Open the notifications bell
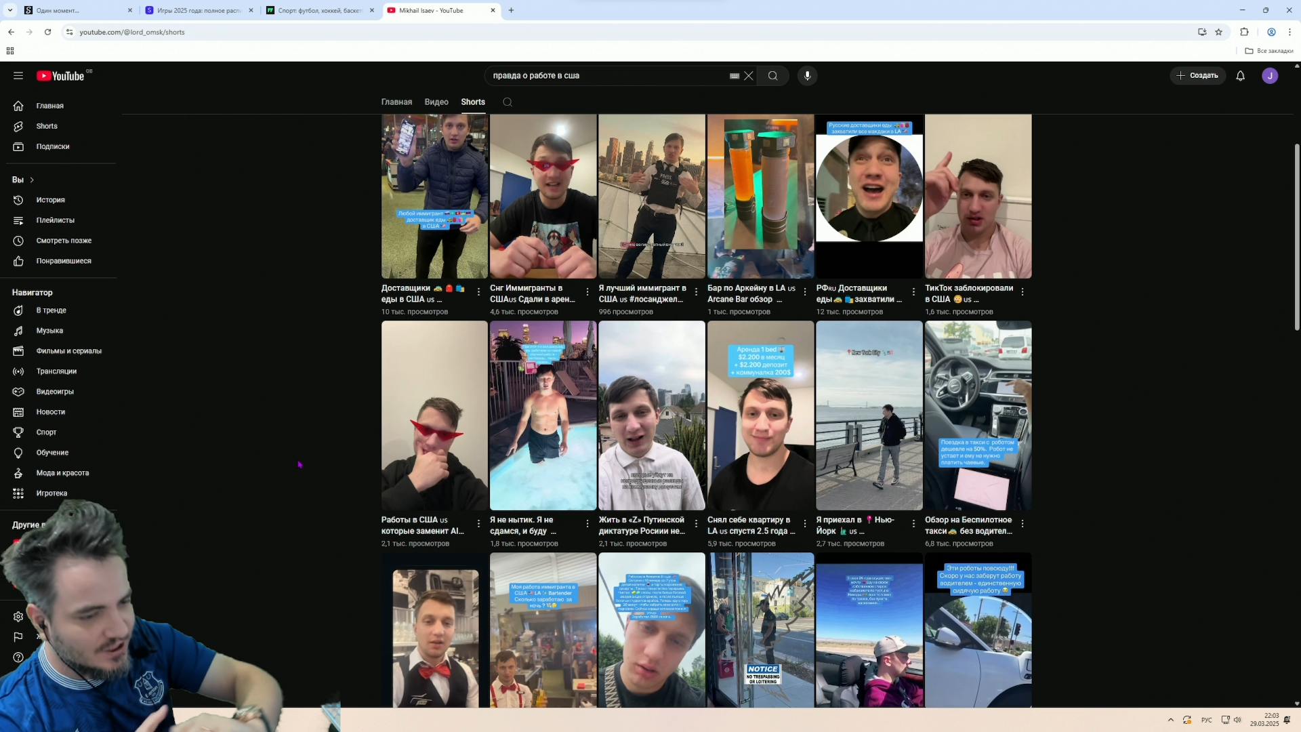This screenshot has width=1301, height=732. pyautogui.click(x=1240, y=76)
